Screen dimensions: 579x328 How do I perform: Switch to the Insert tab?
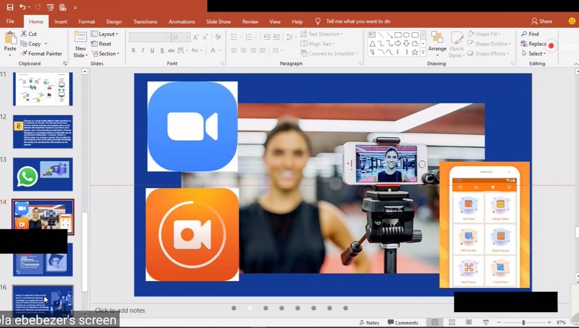pos(61,22)
